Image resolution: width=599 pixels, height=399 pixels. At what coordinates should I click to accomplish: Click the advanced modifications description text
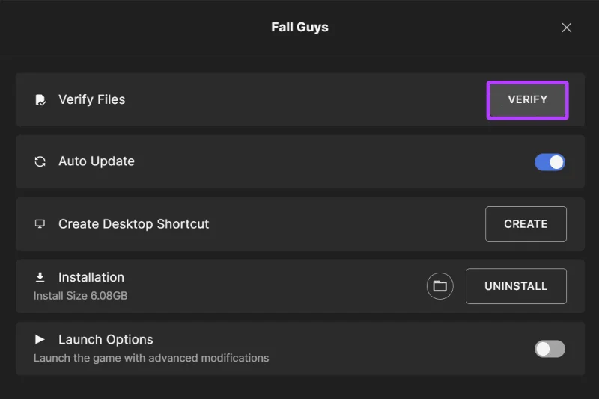coord(151,358)
